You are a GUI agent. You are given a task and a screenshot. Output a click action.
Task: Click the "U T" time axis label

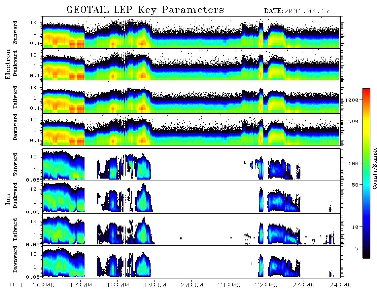pyautogui.click(x=17, y=285)
